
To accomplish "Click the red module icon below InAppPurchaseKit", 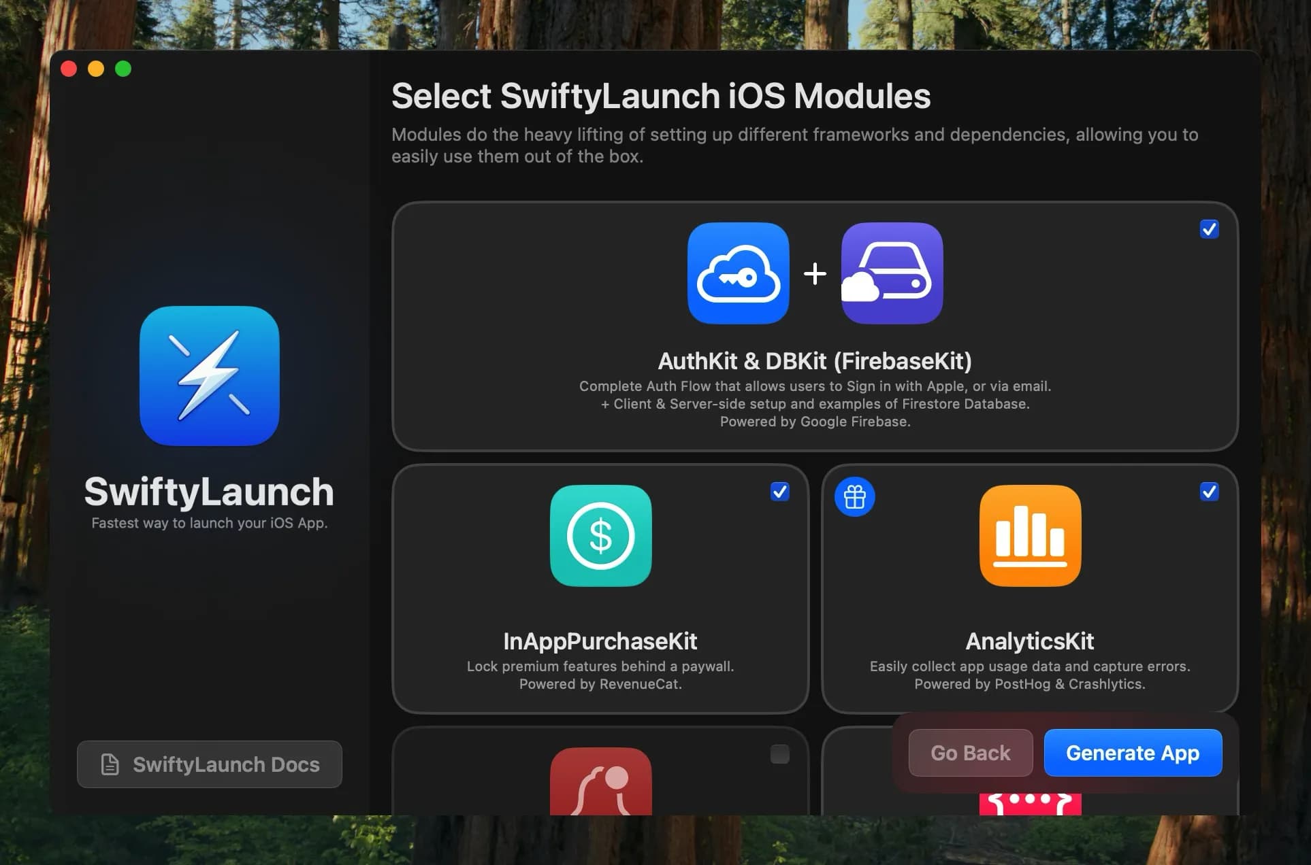I will (601, 781).
